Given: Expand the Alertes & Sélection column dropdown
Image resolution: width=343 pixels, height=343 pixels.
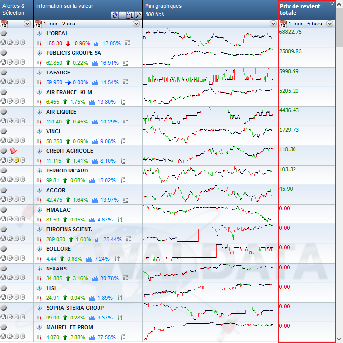Looking at the screenshot, I should 27,24.
